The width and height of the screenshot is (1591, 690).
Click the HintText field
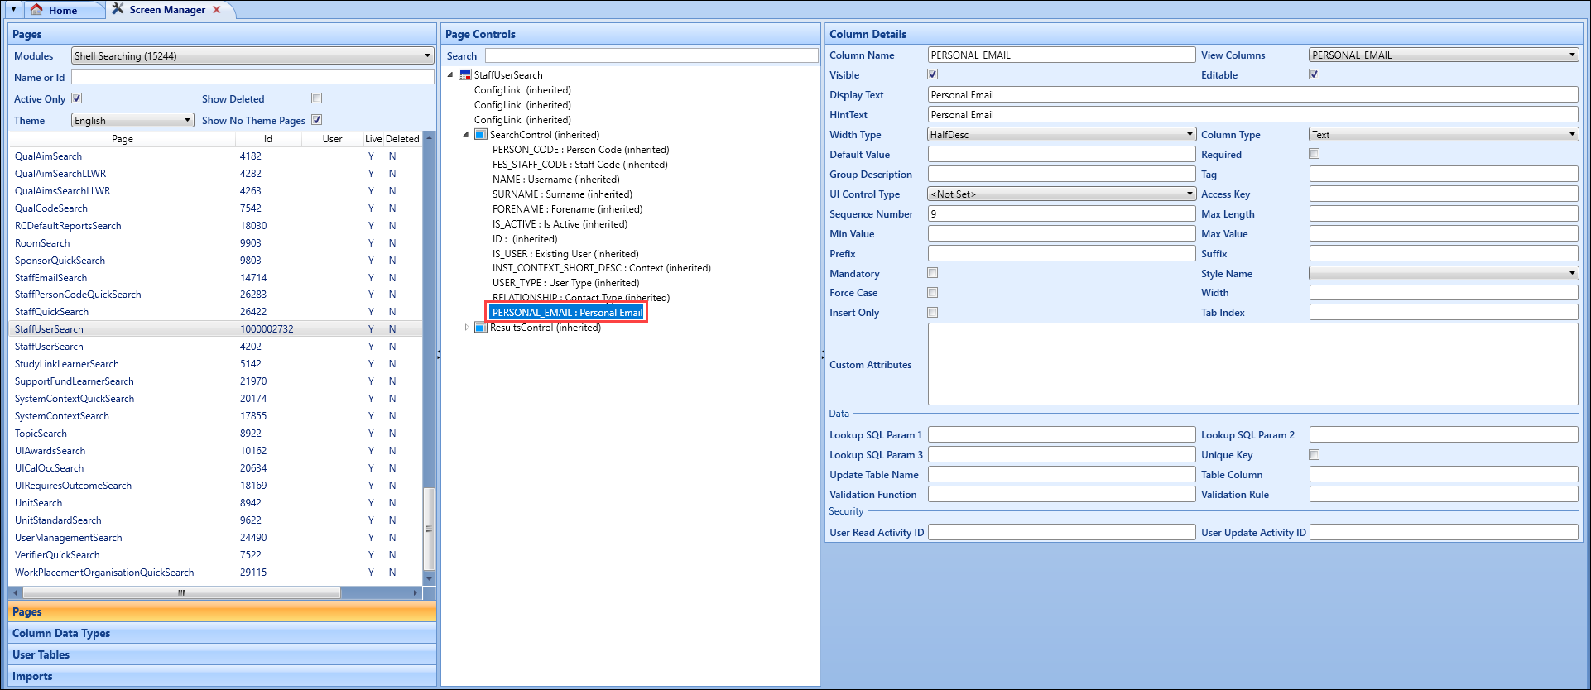pos(1252,114)
